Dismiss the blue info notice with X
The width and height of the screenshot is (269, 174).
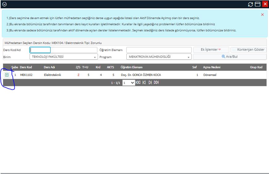click(x=262, y=14)
